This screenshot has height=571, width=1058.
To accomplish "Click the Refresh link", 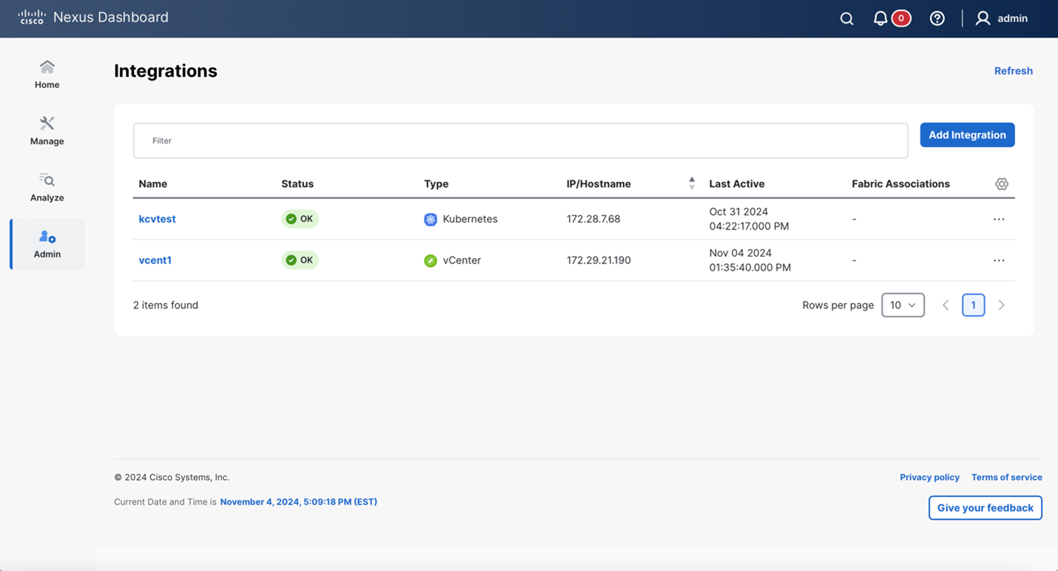I will click(1014, 71).
